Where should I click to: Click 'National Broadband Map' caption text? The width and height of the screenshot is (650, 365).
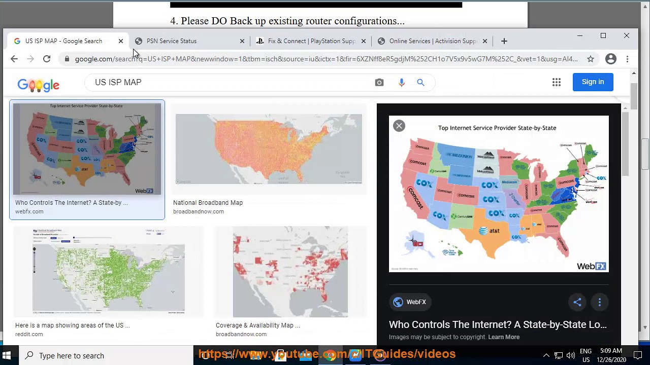point(208,203)
